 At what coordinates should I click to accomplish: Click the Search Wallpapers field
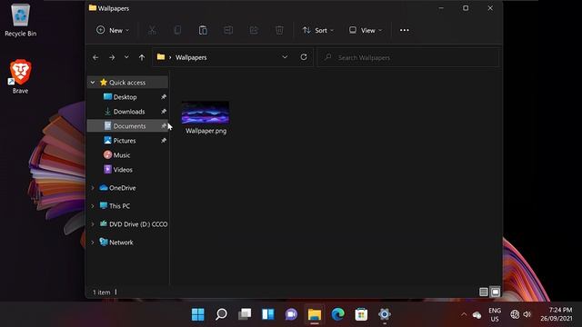(x=408, y=57)
